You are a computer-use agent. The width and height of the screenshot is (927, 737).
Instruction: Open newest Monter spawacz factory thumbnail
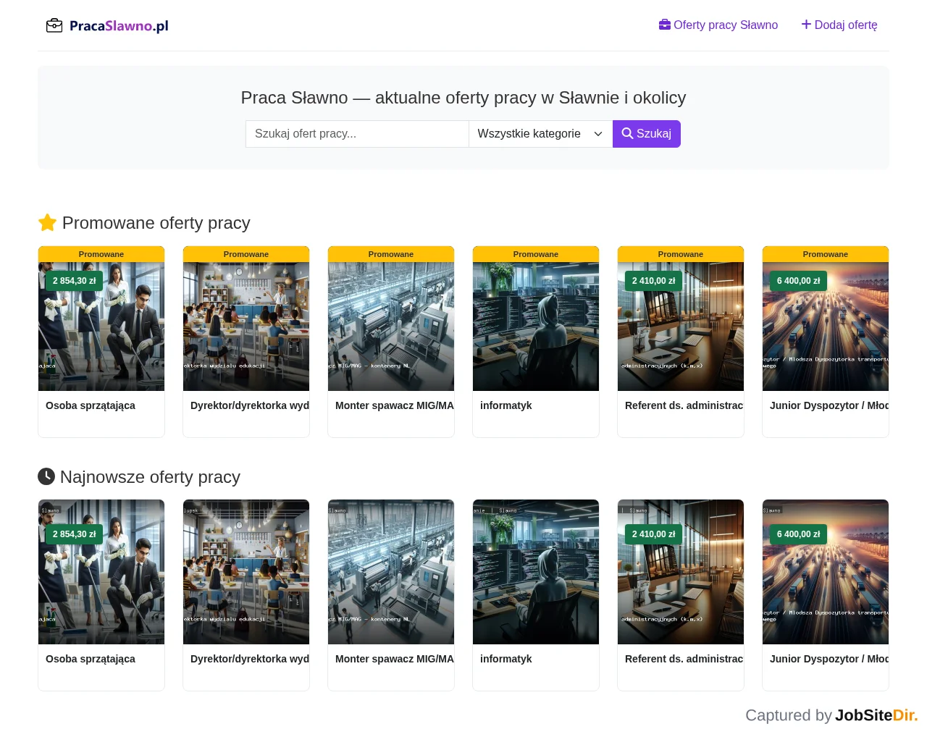pyautogui.click(x=391, y=572)
